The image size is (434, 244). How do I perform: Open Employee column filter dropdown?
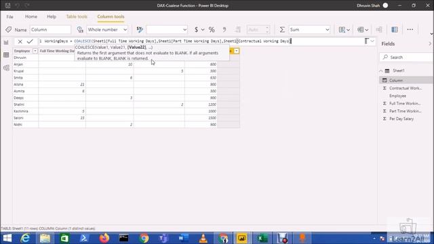[x=35, y=51]
